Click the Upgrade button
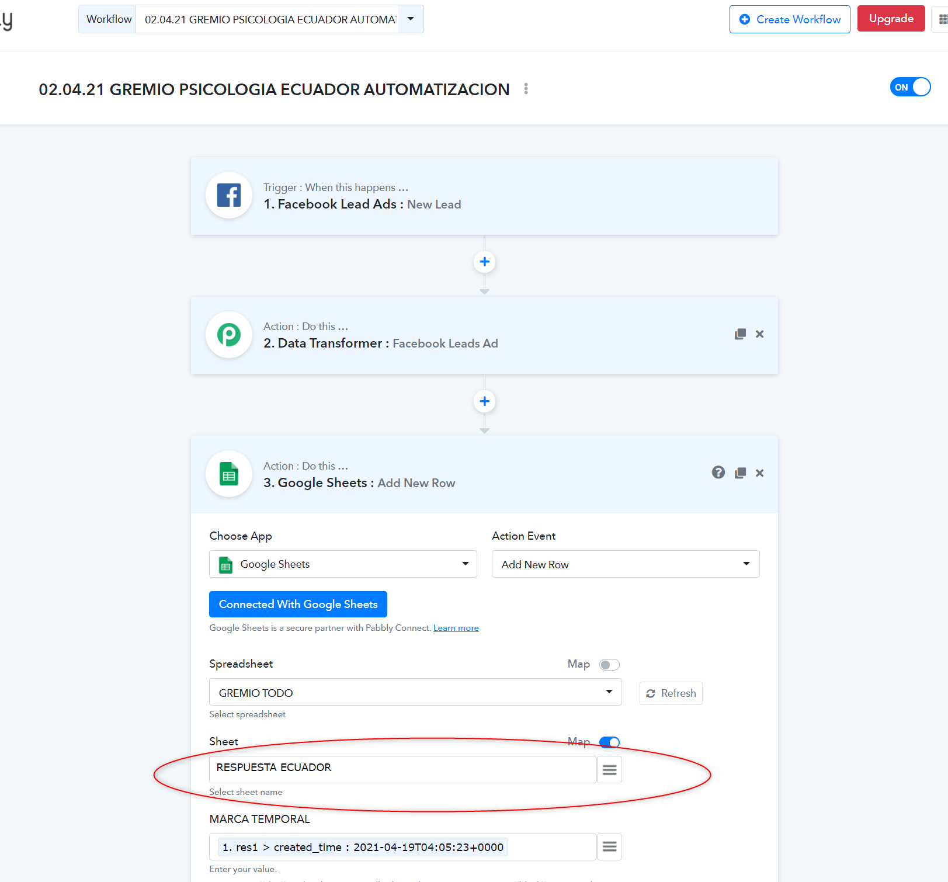Viewport: 948px width, 882px height. click(x=891, y=19)
